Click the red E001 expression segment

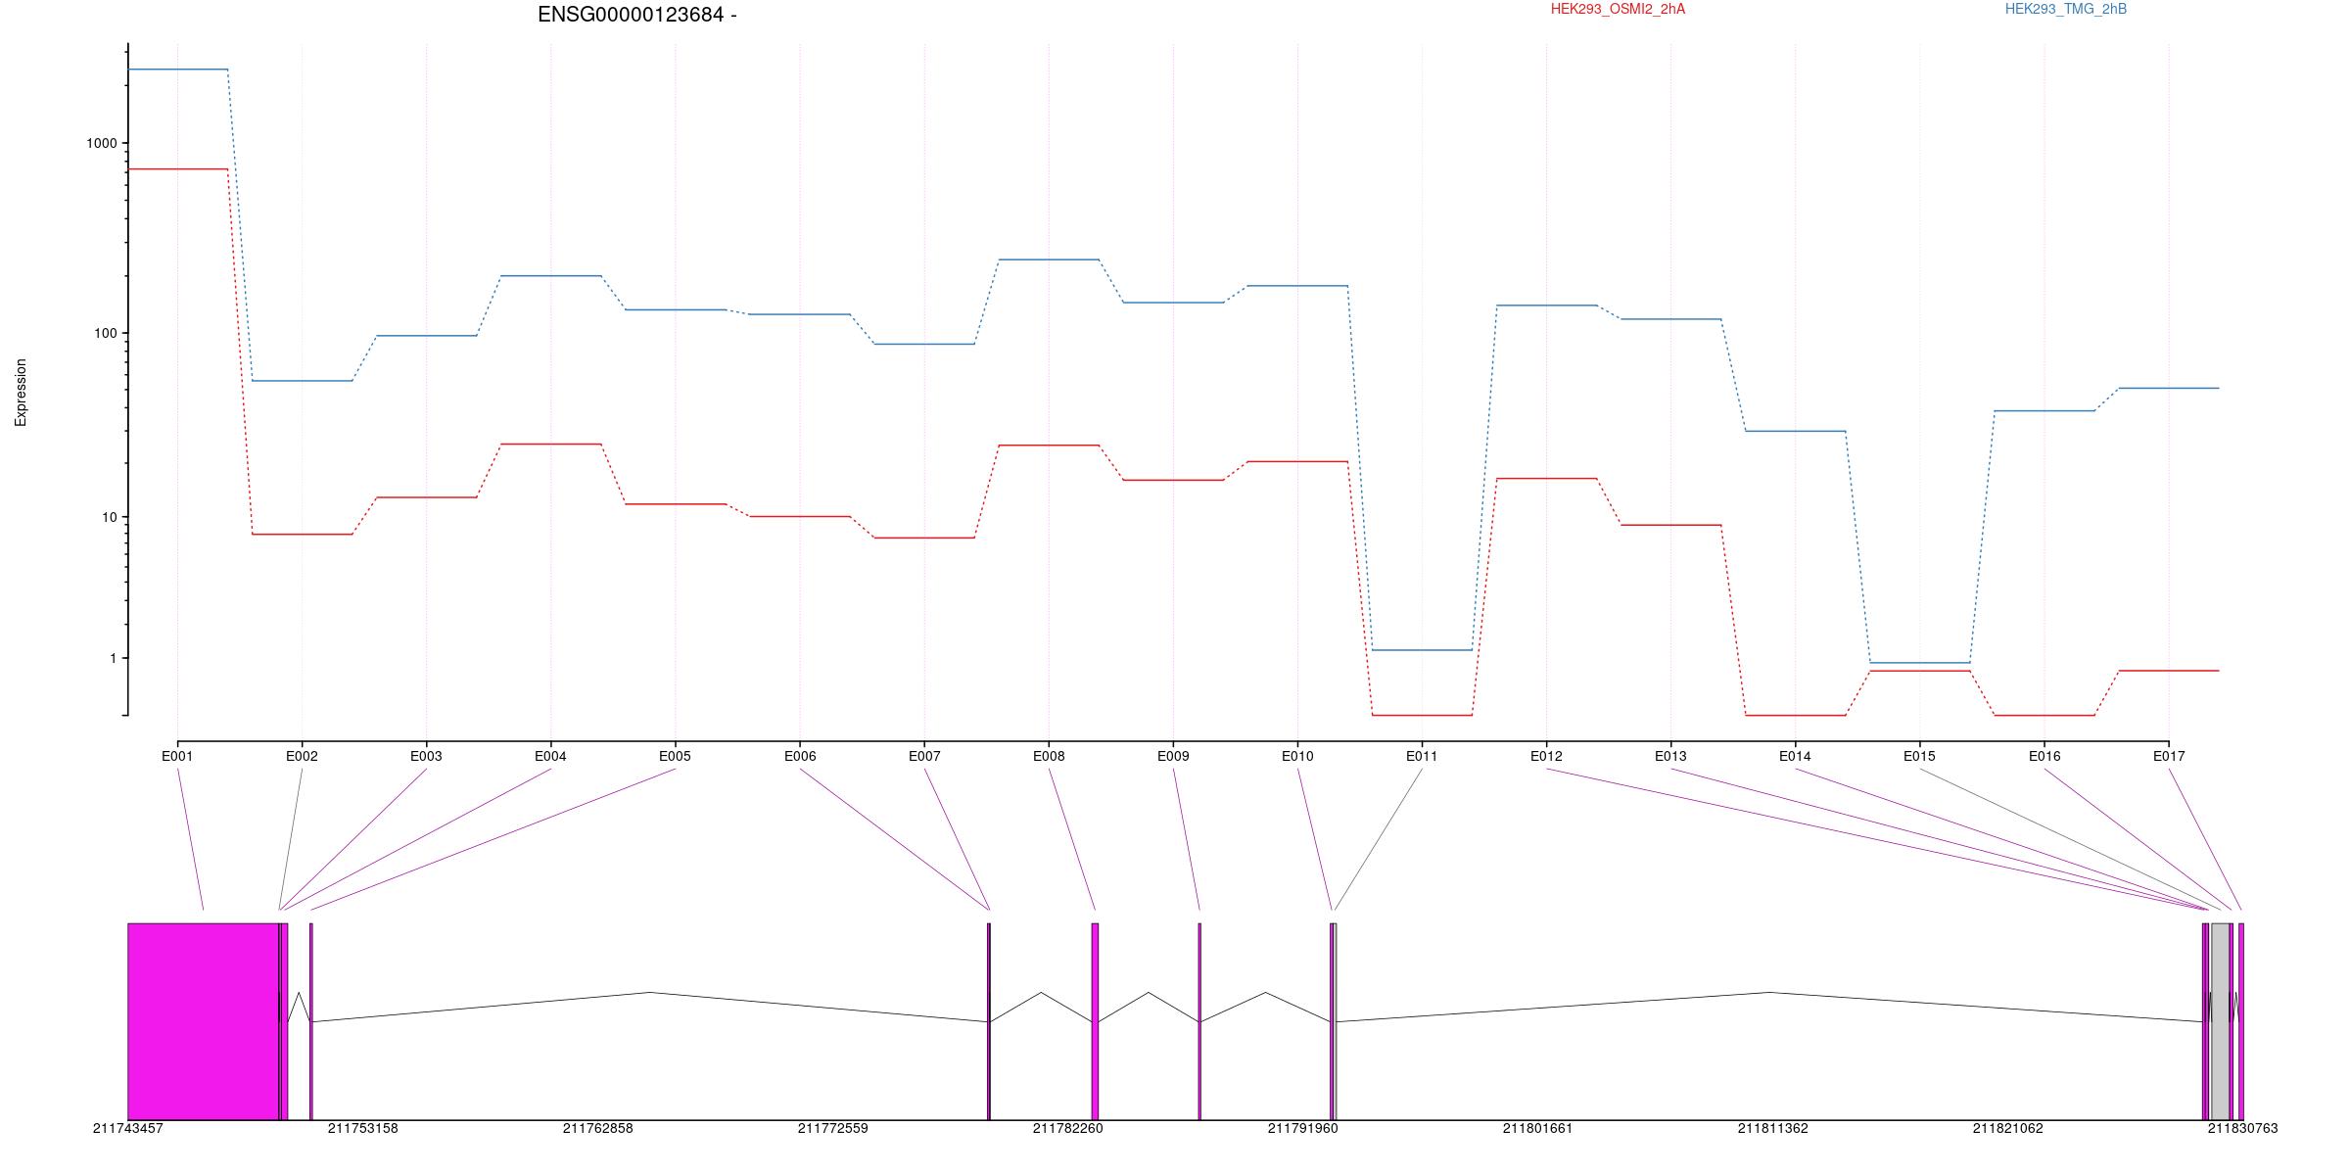pos(177,169)
